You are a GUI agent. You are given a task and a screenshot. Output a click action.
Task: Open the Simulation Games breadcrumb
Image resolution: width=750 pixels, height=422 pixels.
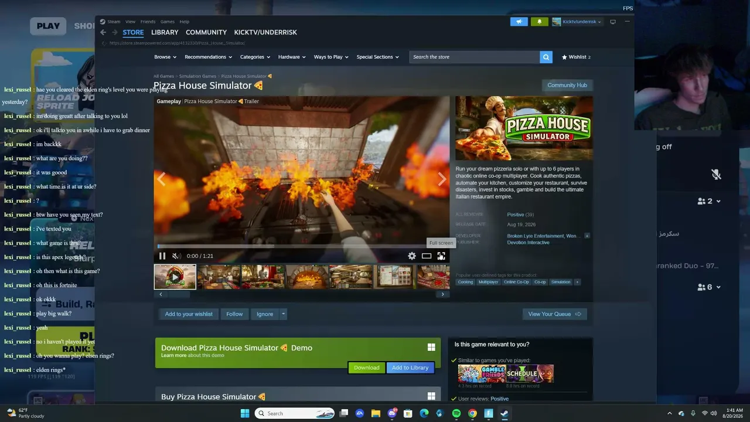tap(197, 76)
